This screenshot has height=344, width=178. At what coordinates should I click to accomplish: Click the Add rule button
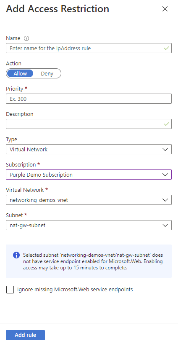(x=25, y=335)
